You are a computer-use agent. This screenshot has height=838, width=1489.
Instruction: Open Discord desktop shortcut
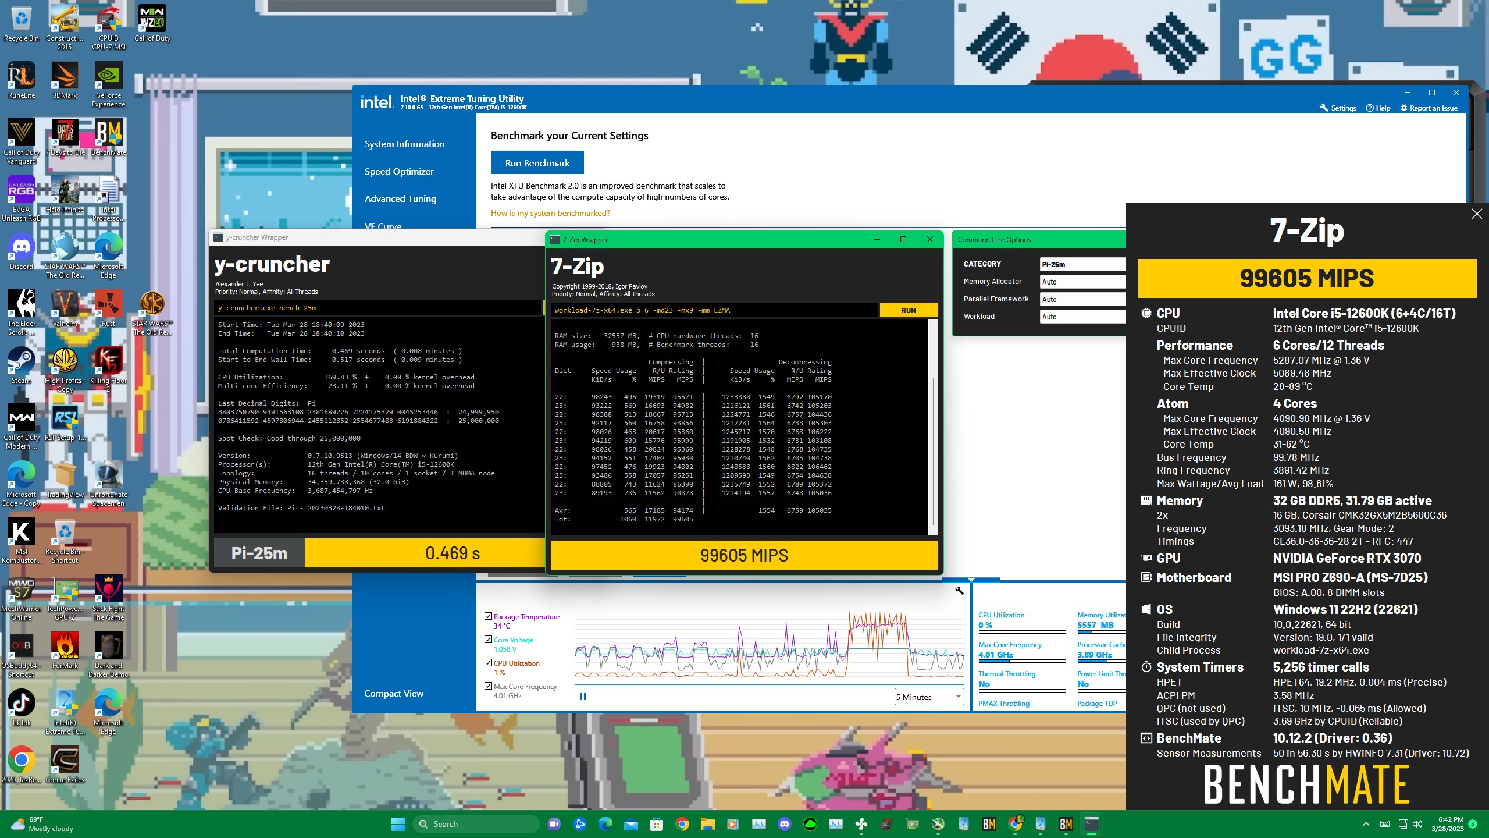pyautogui.click(x=21, y=251)
